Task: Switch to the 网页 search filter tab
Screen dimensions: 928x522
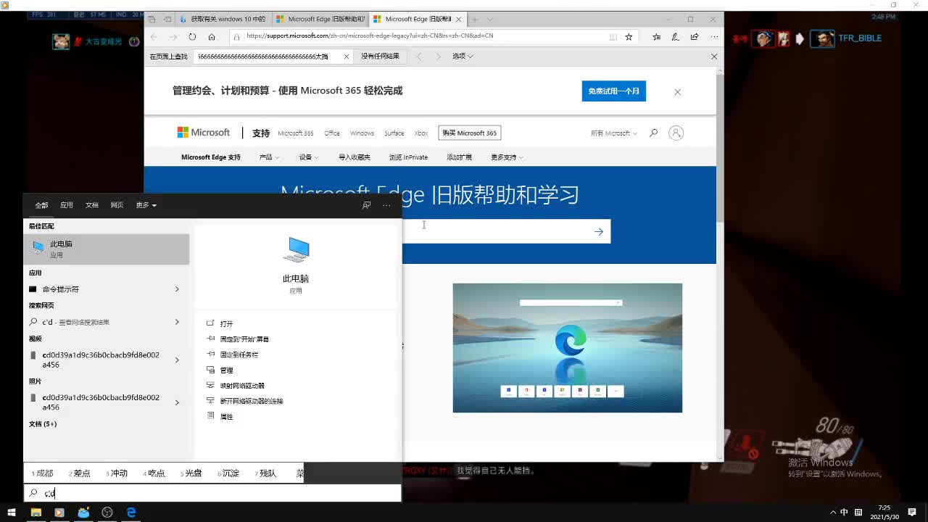Action: pyautogui.click(x=117, y=205)
